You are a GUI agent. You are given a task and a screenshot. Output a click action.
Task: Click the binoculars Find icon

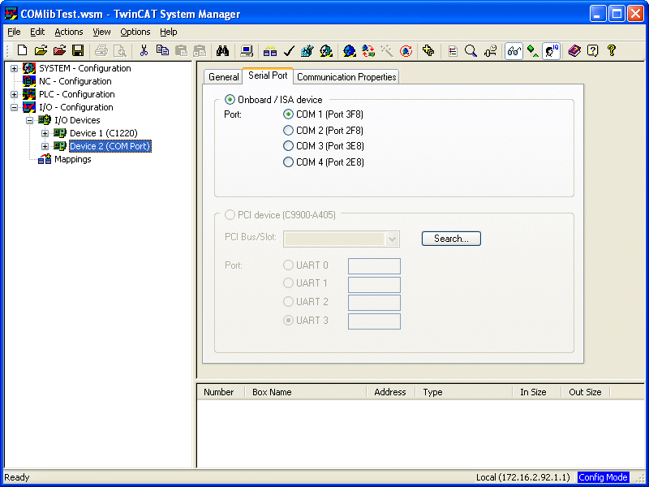tap(222, 51)
